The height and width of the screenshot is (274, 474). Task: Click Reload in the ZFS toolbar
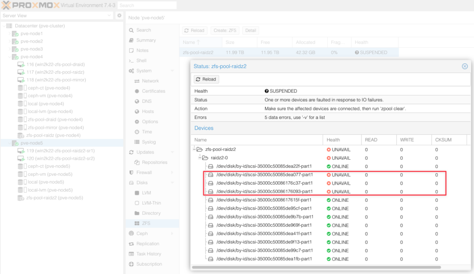(x=194, y=30)
